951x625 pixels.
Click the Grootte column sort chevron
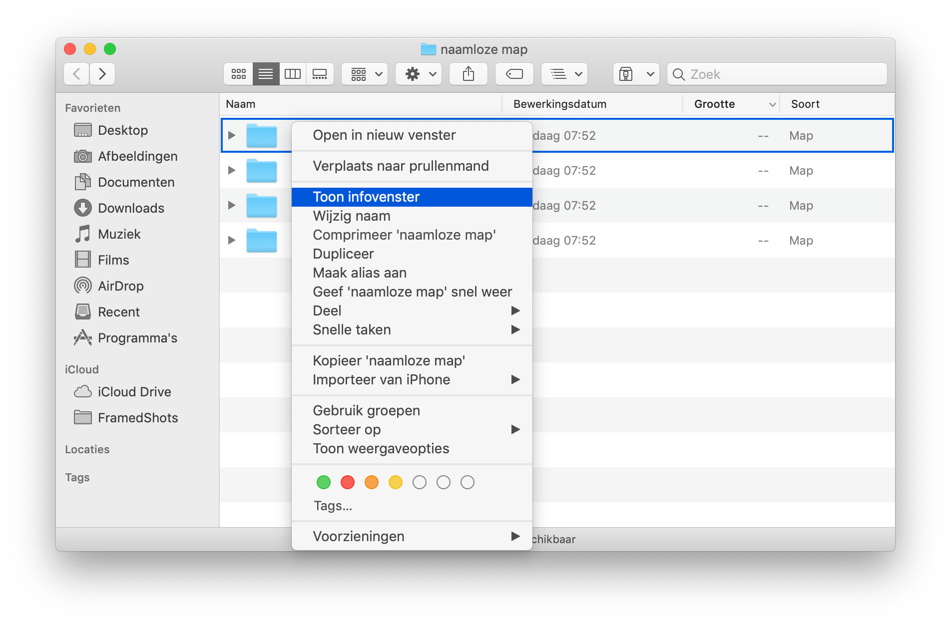[x=772, y=104]
